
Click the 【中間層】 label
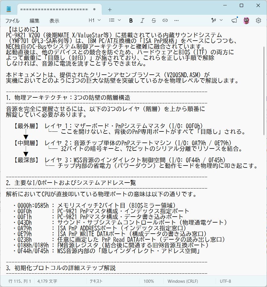click(x=27, y=143)
